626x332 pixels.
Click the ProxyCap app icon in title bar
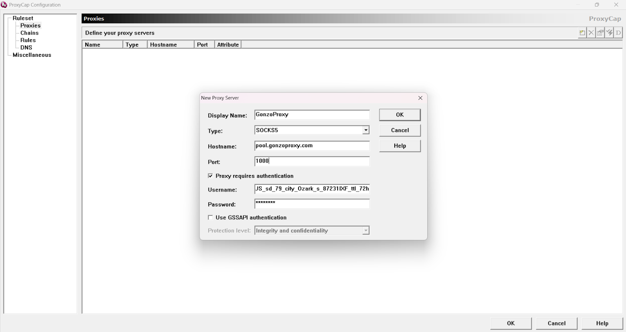(x=4, y=5)
